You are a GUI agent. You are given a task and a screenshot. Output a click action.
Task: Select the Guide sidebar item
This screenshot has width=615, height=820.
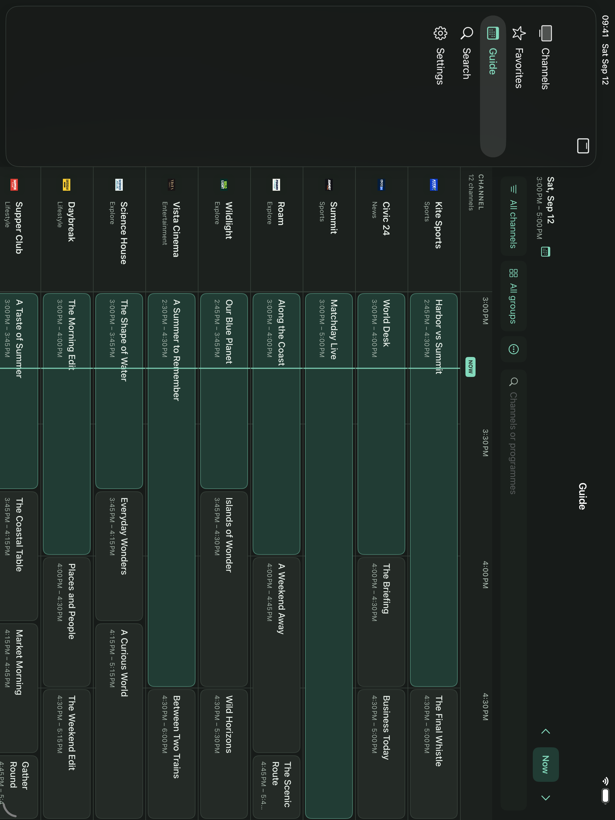[493, 86]
